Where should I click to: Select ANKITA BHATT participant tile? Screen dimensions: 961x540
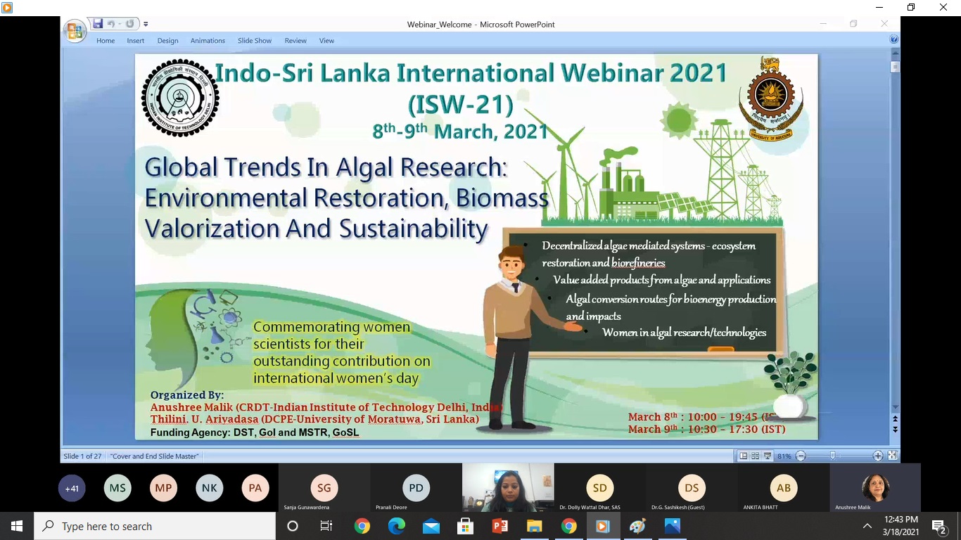(784, 488)
